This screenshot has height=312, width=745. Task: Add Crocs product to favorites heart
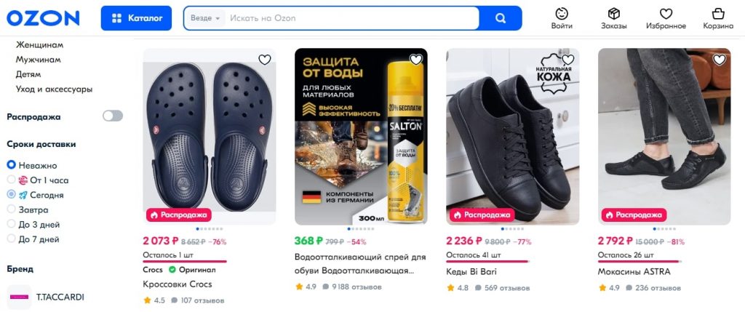point(264,60)
